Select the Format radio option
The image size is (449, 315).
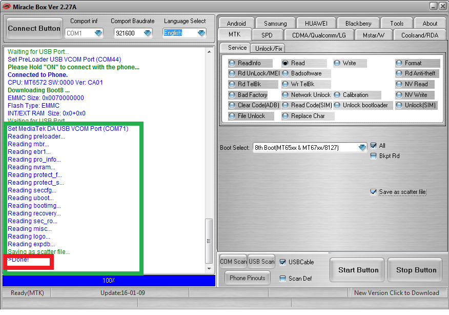point(418,63)
